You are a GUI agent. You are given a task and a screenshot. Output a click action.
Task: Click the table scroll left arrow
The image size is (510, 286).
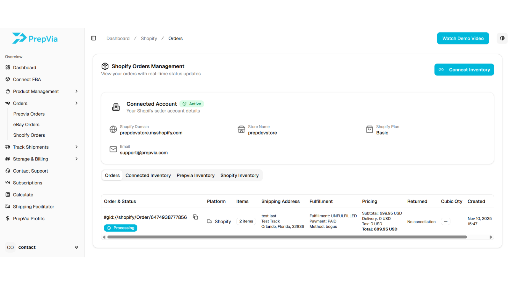[104, 237]
